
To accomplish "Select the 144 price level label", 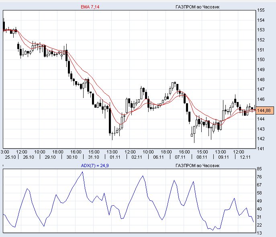I will [x=261, y=119].
